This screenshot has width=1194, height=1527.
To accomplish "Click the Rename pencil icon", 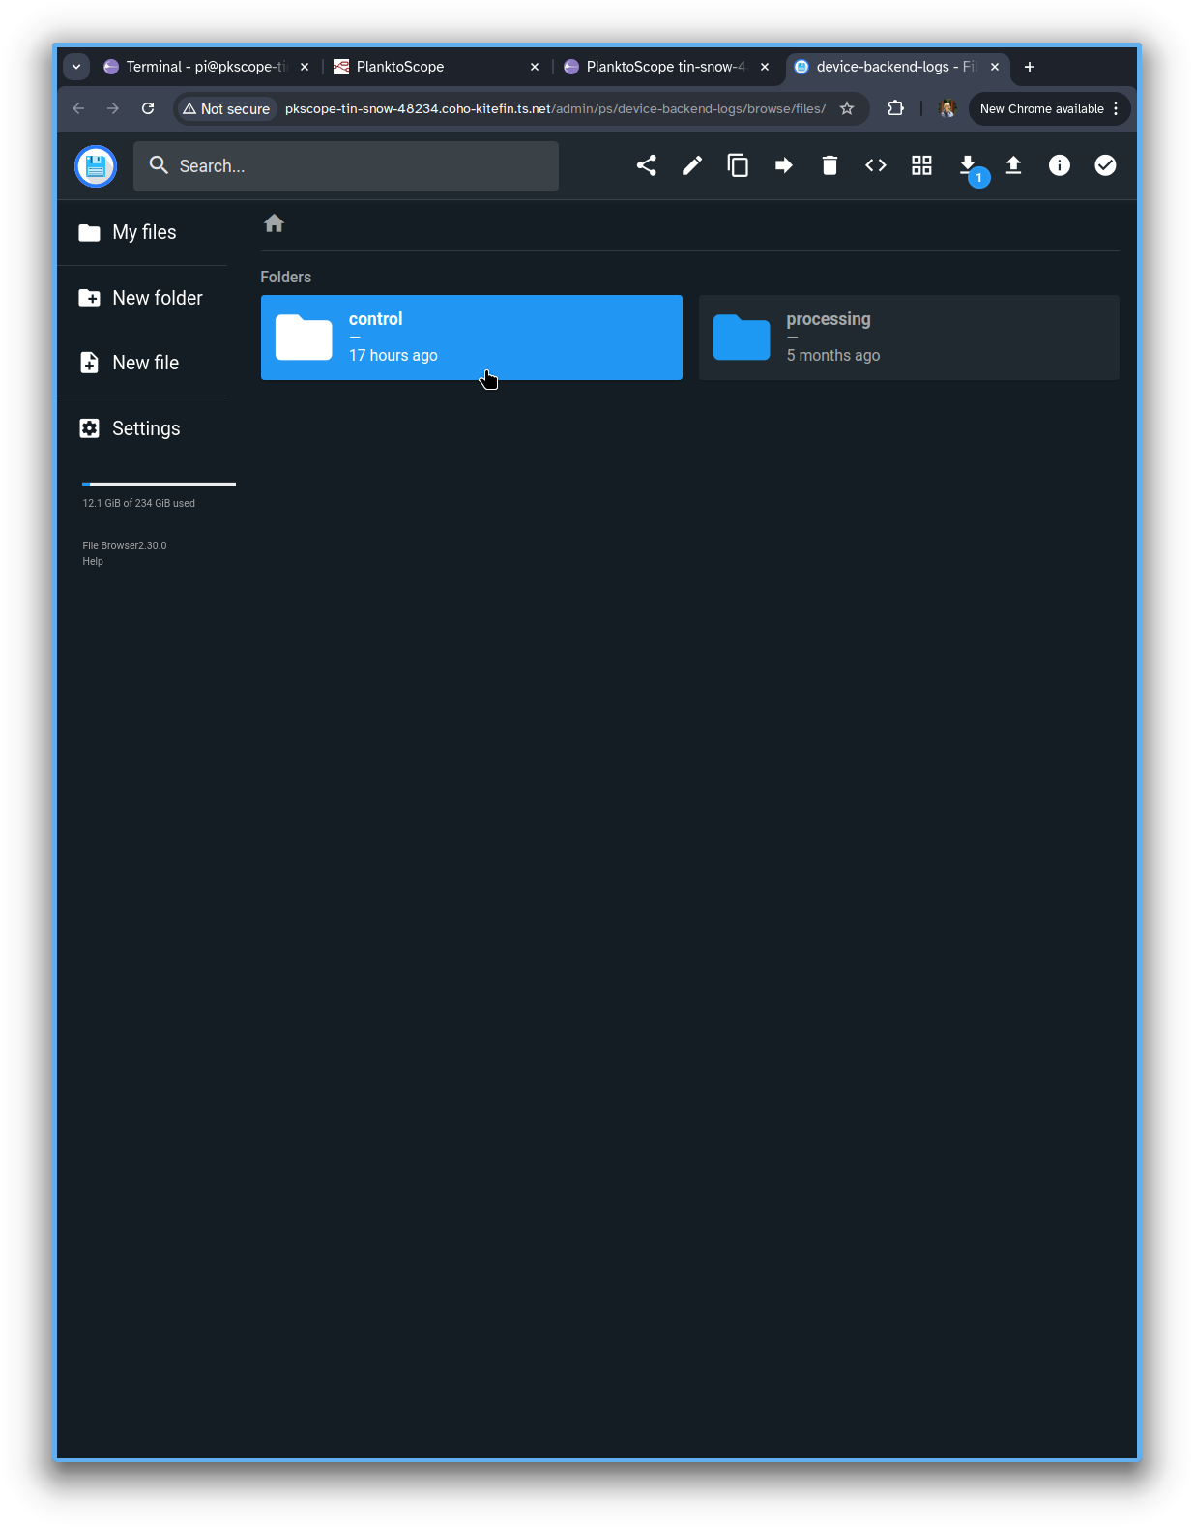I will click(692, 165).
